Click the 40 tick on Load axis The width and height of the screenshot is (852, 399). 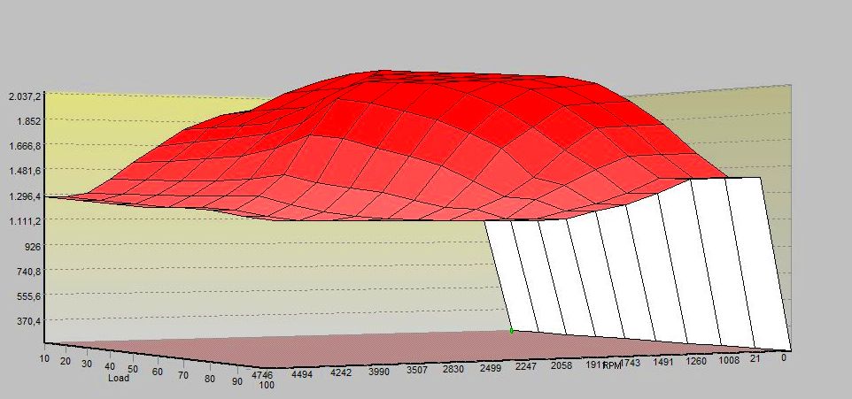(x=109, y=367)
